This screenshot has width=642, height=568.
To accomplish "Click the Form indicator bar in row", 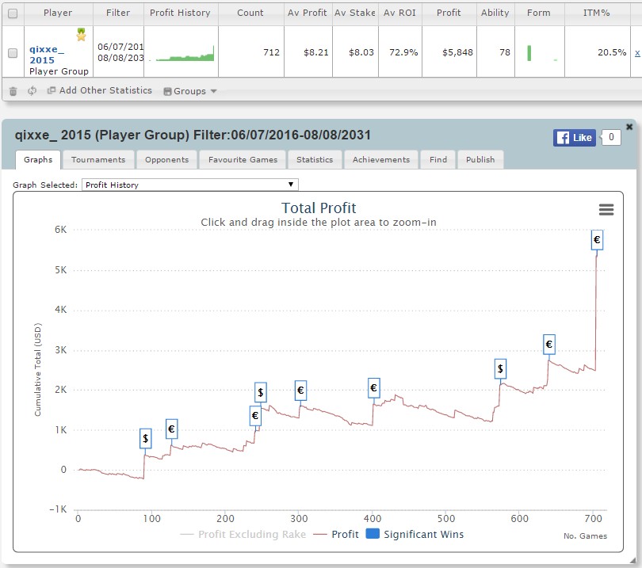I will point(529,53).
